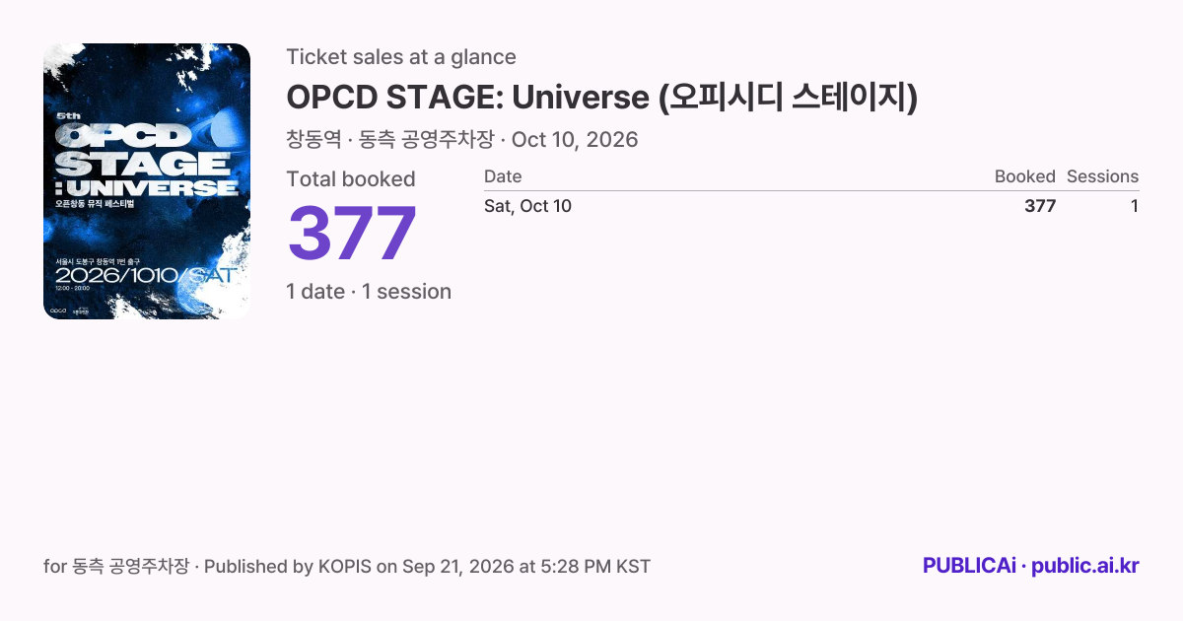Click the Booked column header
Screen dimensions: 1183x621
click(x=1025, y=176)
